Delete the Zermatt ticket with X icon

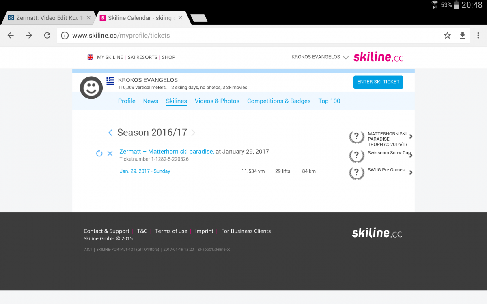tap(110, 154)
